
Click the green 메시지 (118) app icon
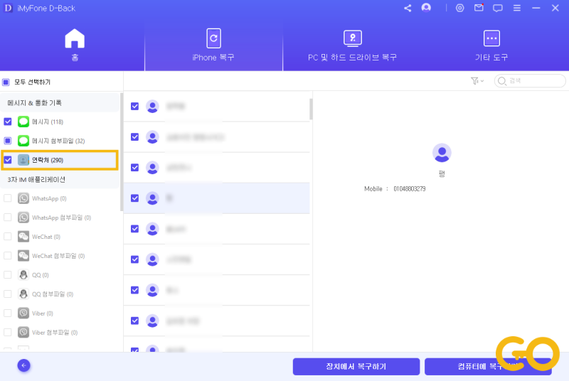tap(23, 122)
